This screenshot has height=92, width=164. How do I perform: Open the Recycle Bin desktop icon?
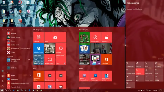tap(4, 3)
